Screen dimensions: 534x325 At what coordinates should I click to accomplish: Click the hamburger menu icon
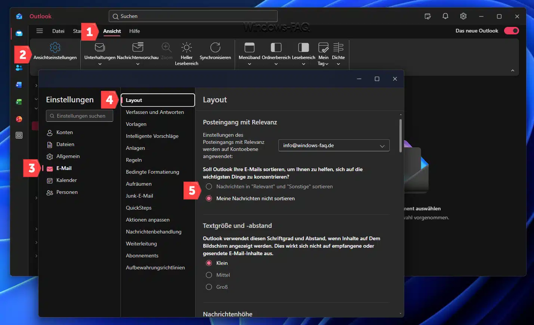click(40, 31)
